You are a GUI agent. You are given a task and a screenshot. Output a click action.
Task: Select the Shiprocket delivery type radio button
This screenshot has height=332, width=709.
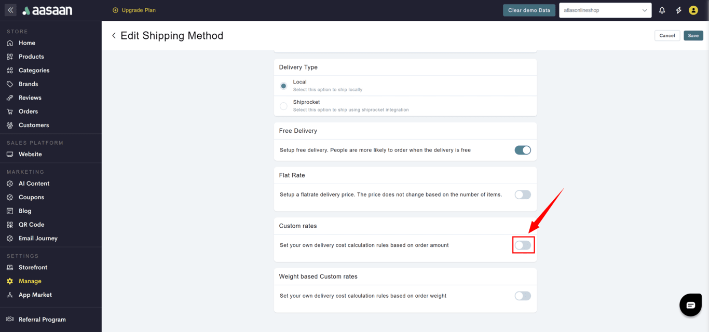(283, 106)
